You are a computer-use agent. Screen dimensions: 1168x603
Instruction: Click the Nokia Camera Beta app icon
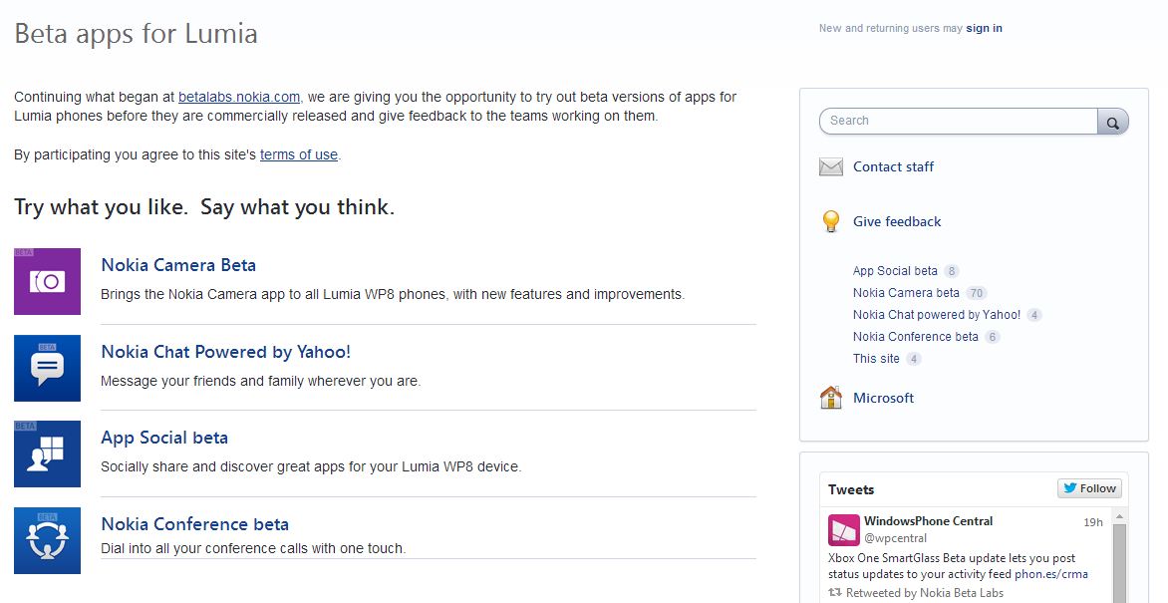[x=47, y=282]
